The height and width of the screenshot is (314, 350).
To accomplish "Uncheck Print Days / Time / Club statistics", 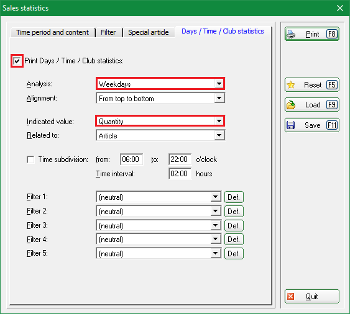I will pyautogui.click(x=17, y=61).
